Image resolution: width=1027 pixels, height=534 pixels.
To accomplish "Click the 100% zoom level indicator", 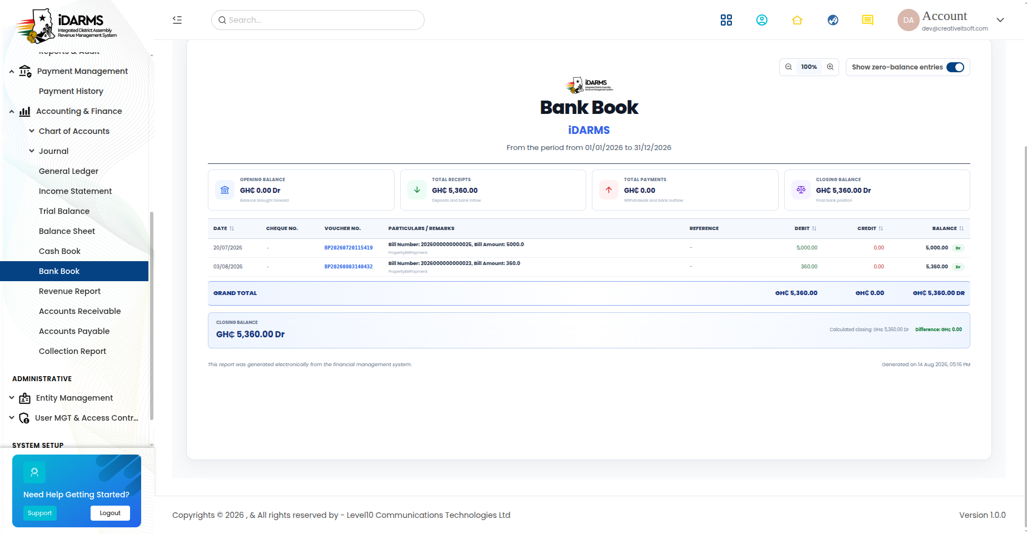I will [809, 67].
